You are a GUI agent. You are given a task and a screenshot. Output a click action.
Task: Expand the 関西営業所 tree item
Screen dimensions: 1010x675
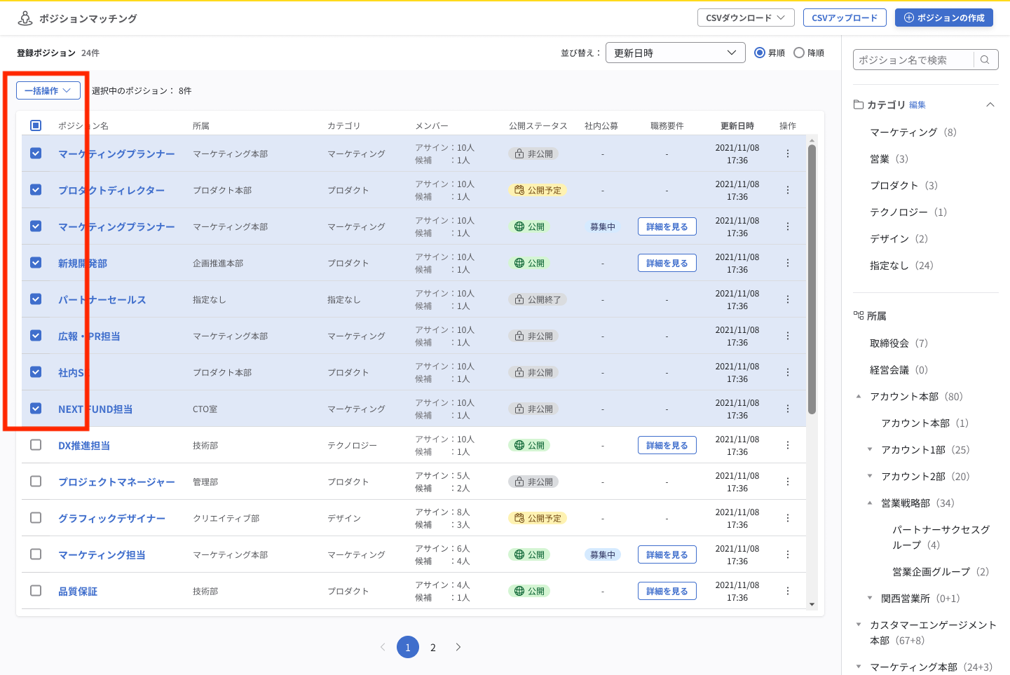[869, 598]
